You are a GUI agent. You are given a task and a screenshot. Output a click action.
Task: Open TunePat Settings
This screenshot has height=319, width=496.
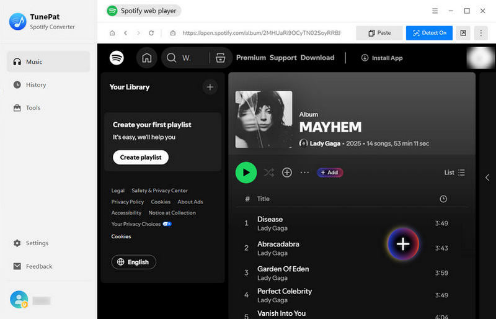pos(48,243)
